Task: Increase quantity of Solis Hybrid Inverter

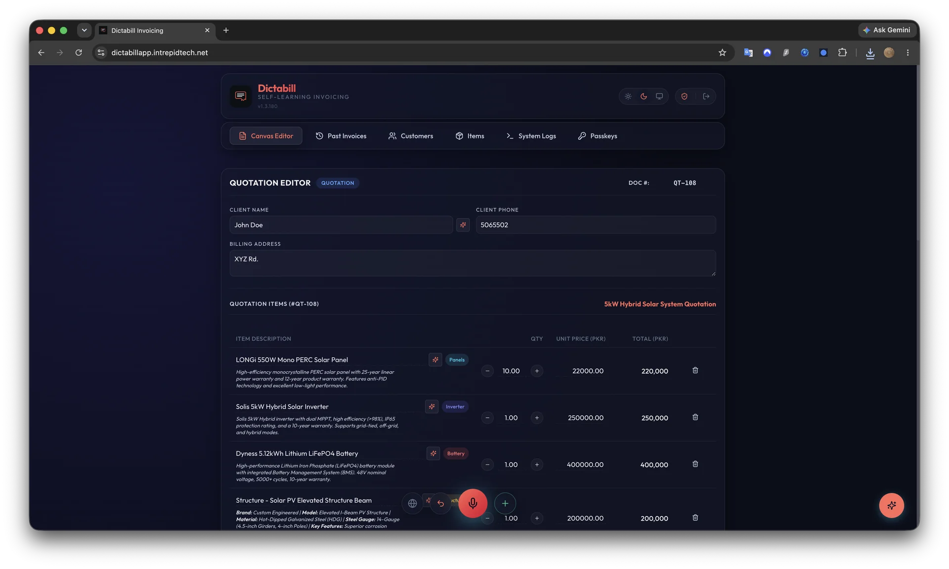Action: [x=537, y=418]
